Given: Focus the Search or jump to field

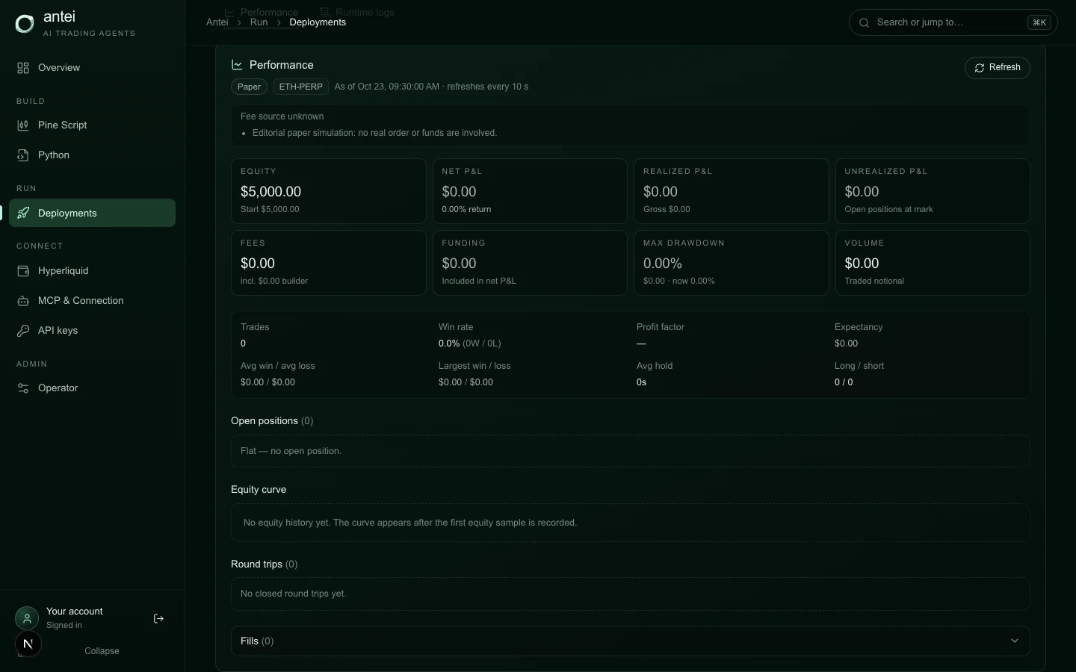Looking at the screenshot, I should (953, 22).
